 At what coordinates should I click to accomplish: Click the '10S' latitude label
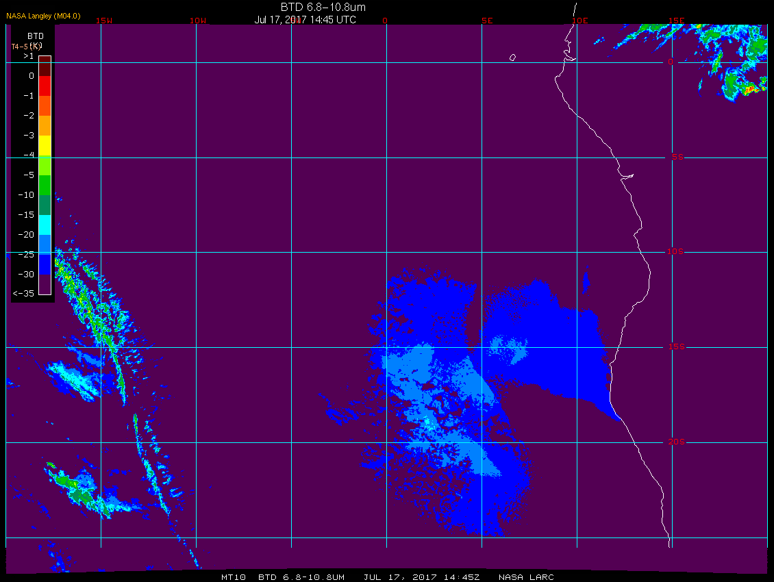(675, 252)
